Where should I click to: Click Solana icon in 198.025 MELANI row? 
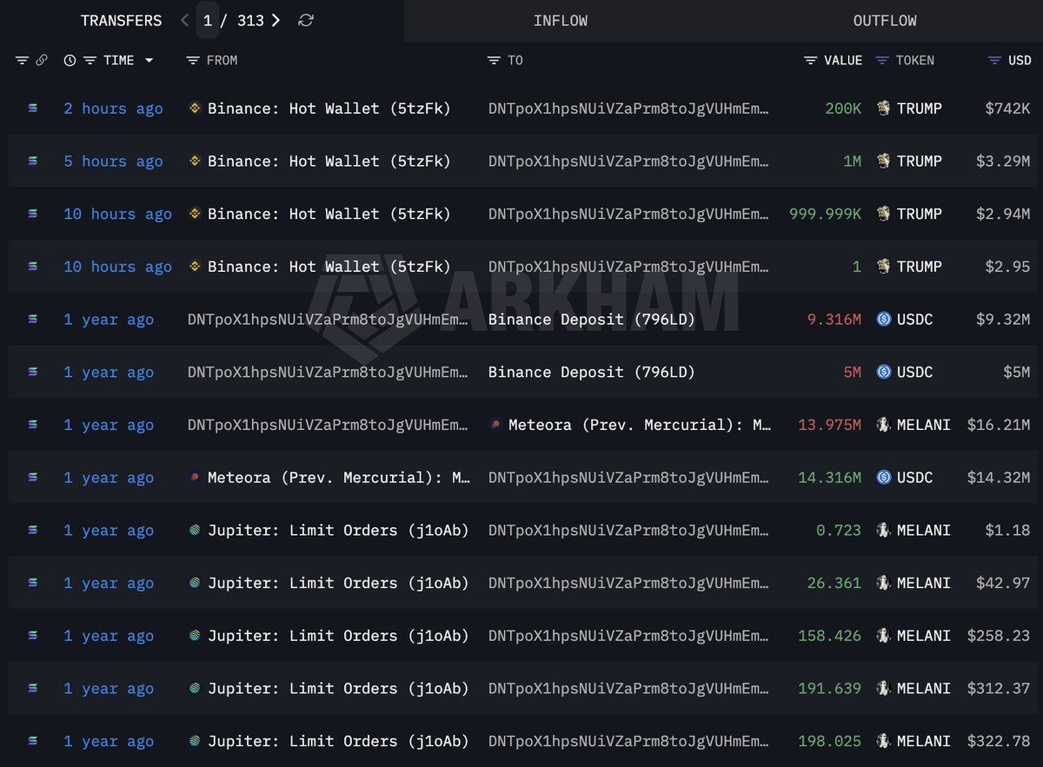[33, 741]
